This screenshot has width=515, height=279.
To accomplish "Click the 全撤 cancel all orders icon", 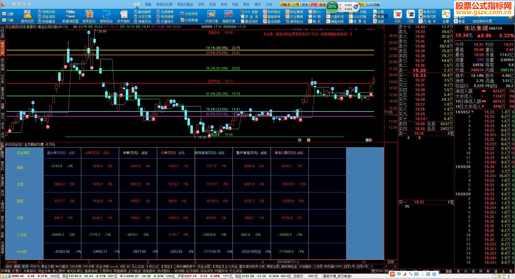I will click(x=446, y=17).
